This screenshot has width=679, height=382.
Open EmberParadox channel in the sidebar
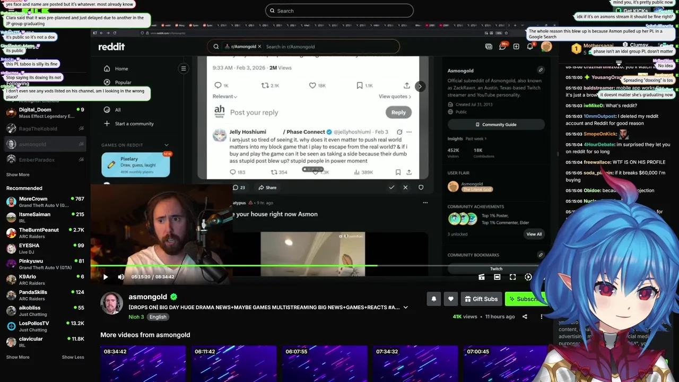(x=45, y=160)
